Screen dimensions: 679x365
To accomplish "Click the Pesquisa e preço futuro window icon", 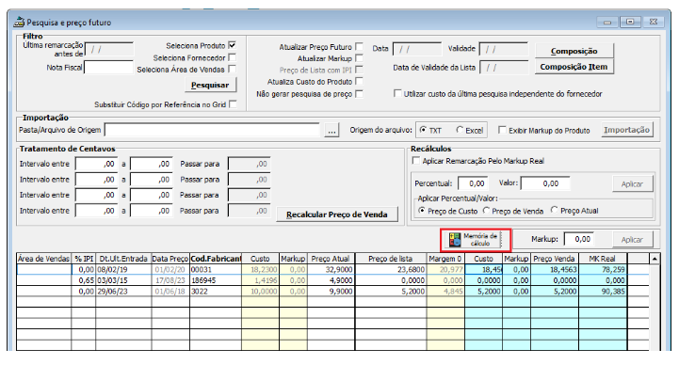I will (x=20, y=22).
